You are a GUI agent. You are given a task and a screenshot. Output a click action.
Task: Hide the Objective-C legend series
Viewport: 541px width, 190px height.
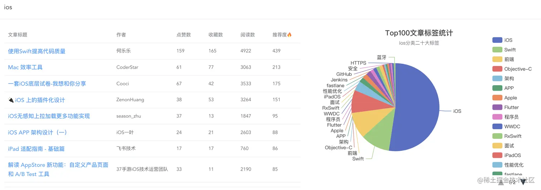coord(518,69)
